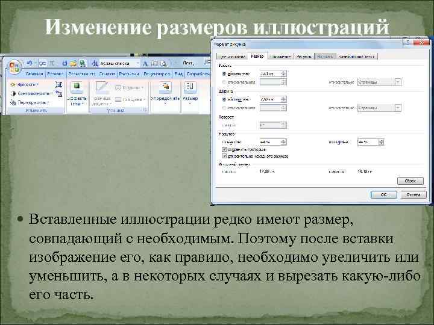Open the Вид ribbon tab
The height and width of the screenshot is (325, 434).
179,74
